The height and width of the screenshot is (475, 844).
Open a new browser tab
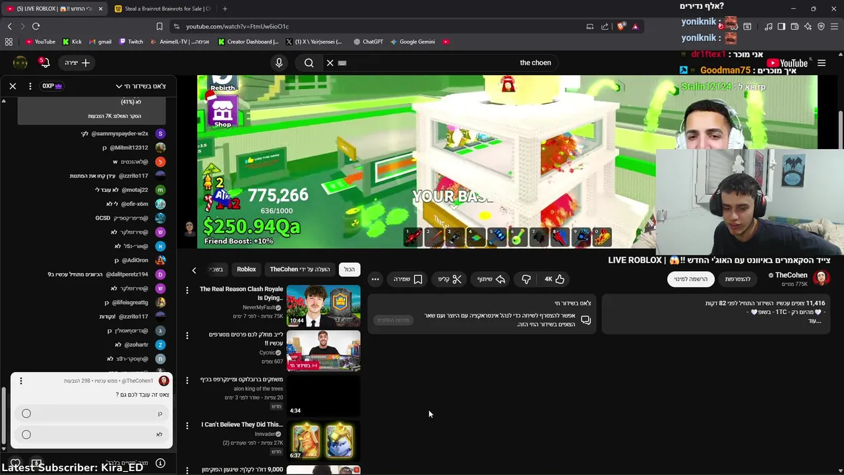point(225,9)
